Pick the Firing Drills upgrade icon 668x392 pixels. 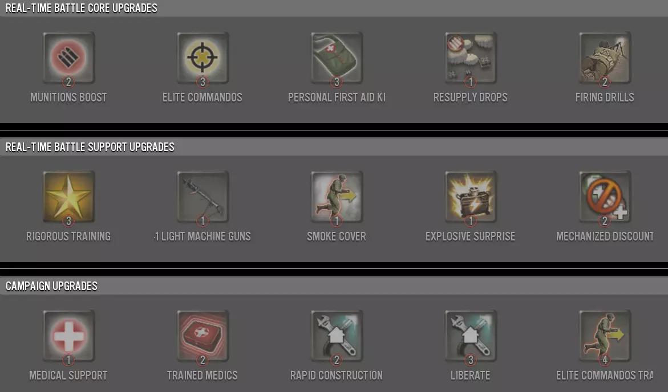(x=605, y=58)
